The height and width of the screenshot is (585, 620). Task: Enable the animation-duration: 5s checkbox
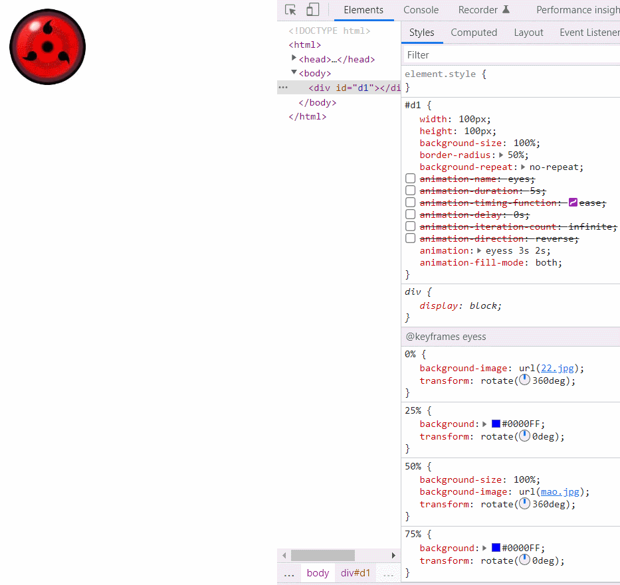point(411,191)
